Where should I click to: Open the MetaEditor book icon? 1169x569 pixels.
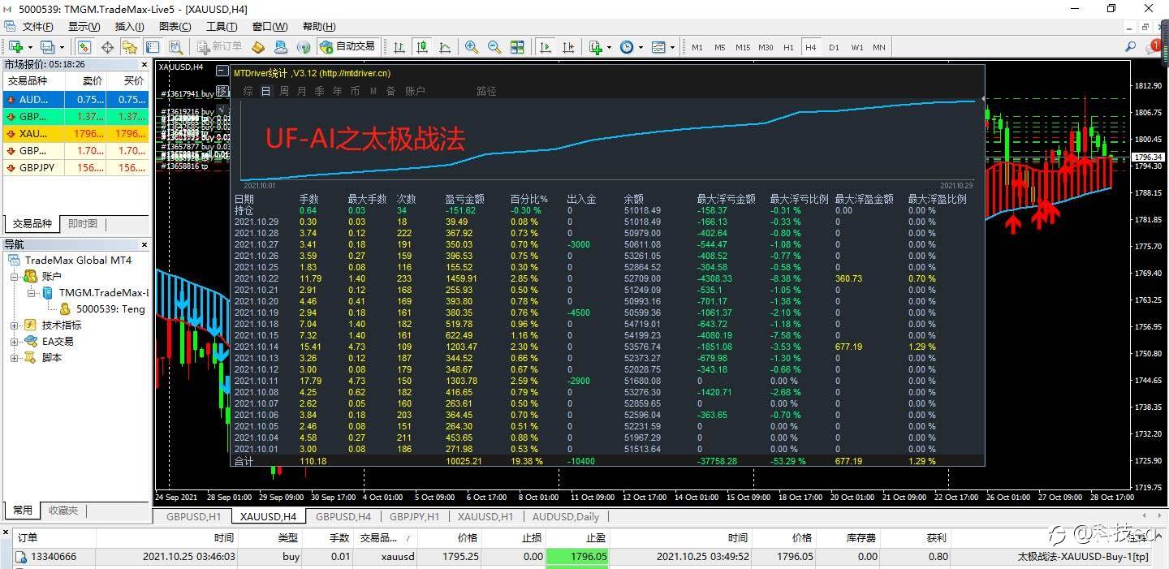tap(258, 47)
